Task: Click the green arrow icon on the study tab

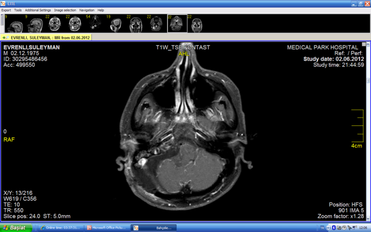Action: pos(3,38)
